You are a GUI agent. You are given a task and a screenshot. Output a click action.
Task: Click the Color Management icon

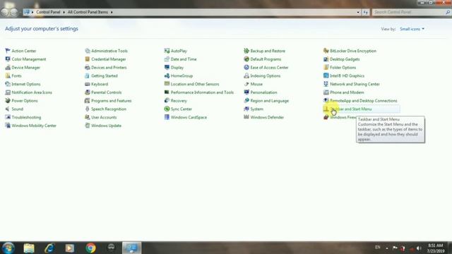[8, 59]
